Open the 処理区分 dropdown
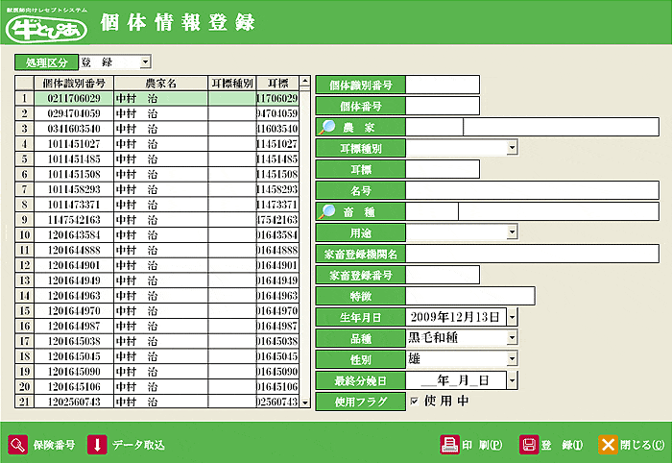Image resolution: width=672 pixels, height=463 pixels. pyautogui.click(x=145, y=61)
